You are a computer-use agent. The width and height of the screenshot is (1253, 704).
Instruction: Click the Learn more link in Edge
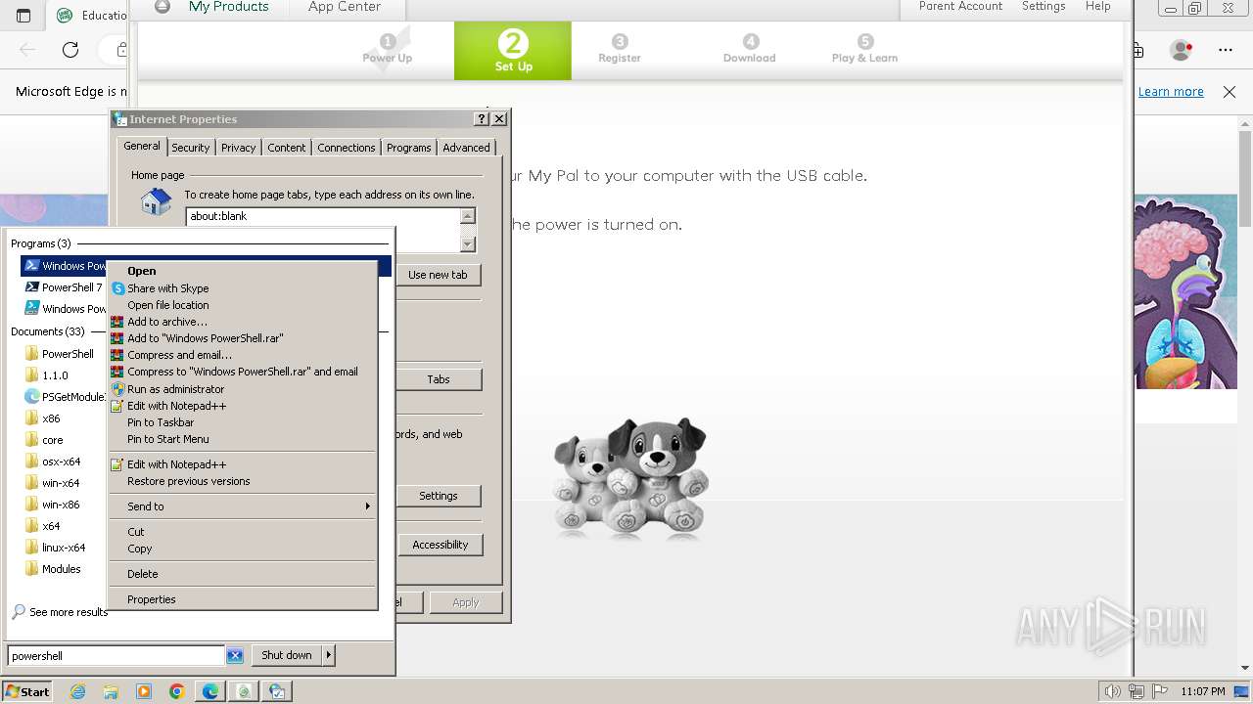[1171, 91]
